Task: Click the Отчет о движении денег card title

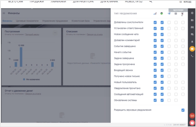Action: tap(19, 91)
